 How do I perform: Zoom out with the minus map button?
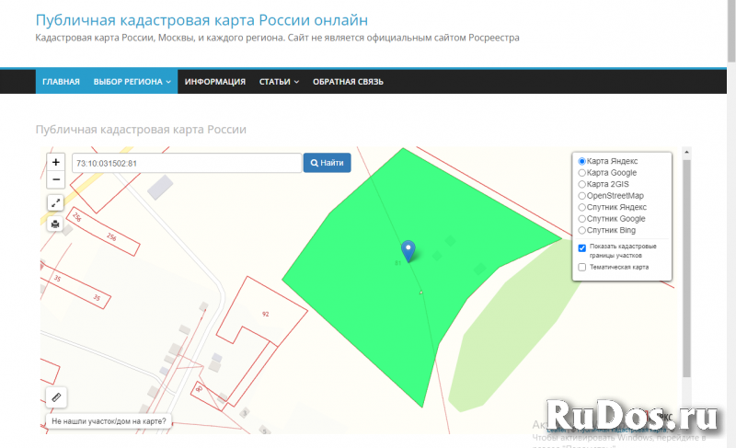(x=55, y=179)
